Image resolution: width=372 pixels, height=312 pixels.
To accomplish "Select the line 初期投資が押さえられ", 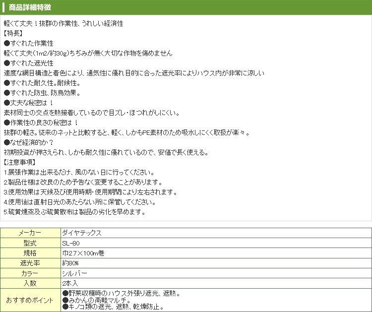I will pyautogui.click(x=106, y=153).
